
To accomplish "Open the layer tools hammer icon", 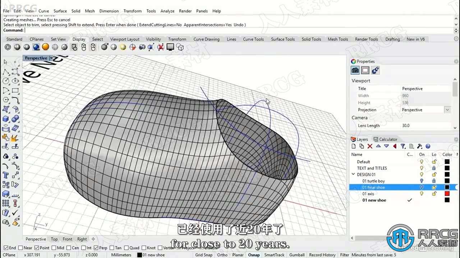I will [x=419, y=146].
